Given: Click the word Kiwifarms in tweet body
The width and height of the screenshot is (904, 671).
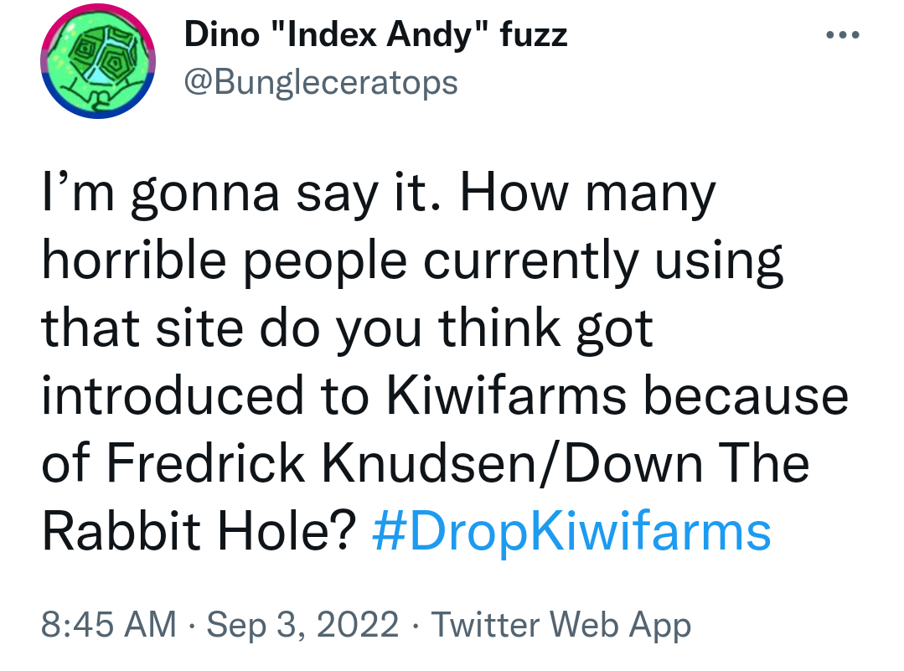Looking at the screenshot, I should 506,395.
